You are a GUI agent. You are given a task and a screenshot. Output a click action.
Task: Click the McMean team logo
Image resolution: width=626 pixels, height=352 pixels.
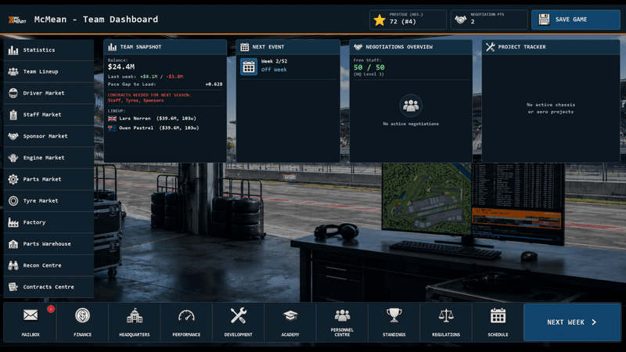pos(17,20)
